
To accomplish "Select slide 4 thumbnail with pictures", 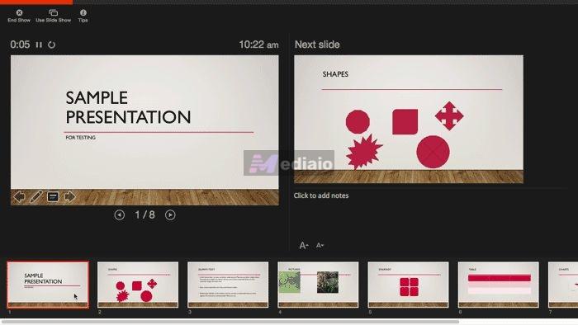I will click(318, 285).
